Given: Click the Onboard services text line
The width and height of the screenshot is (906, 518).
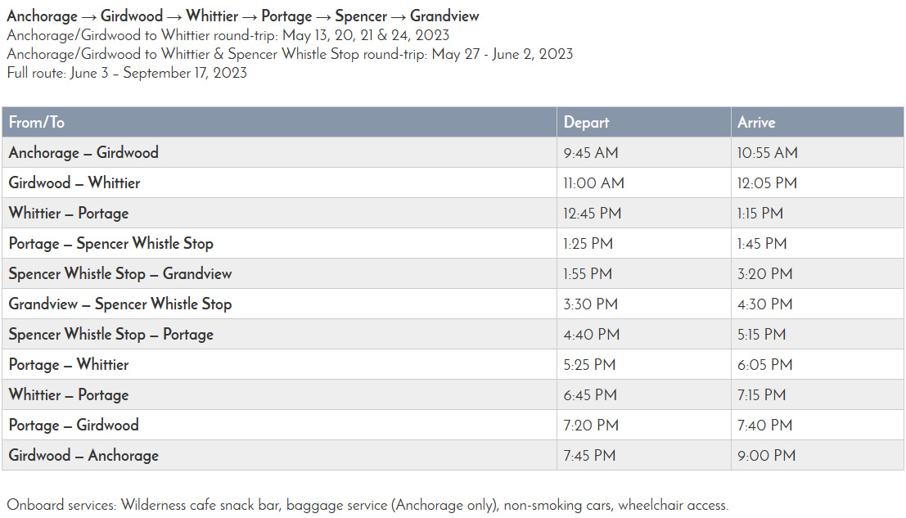Looking at the screenshot, I should pyautogui.click(x=367, y=505).
